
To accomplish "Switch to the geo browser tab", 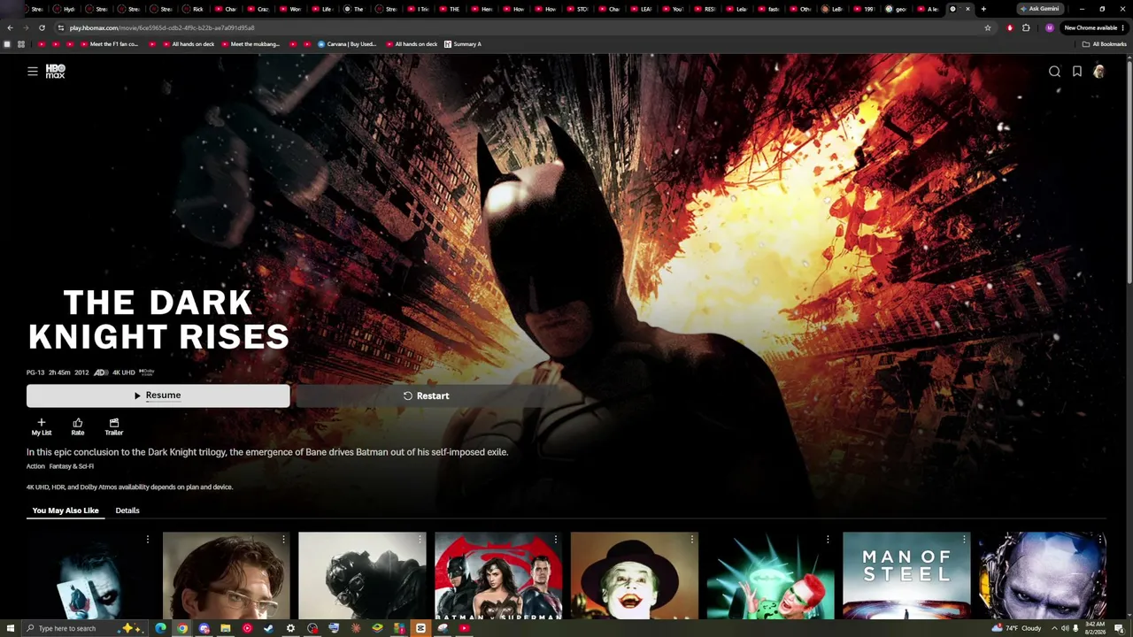I will (x=897, y=9).
